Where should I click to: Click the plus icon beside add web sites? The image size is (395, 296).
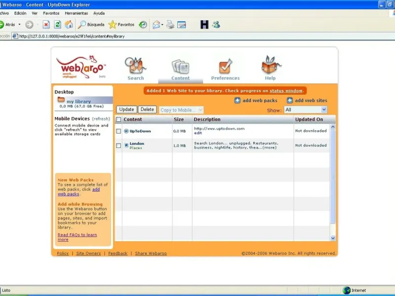(290, 101)
